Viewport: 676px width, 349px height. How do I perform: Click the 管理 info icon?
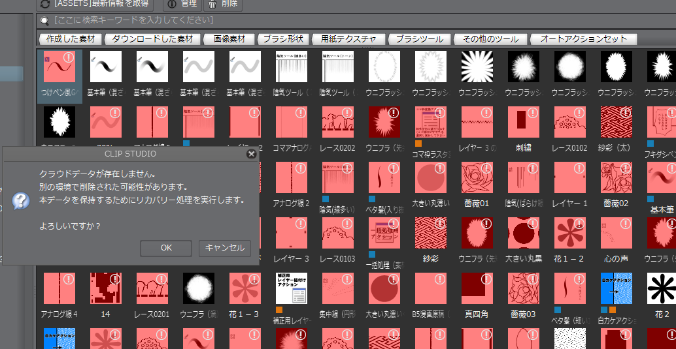(171, 4)
